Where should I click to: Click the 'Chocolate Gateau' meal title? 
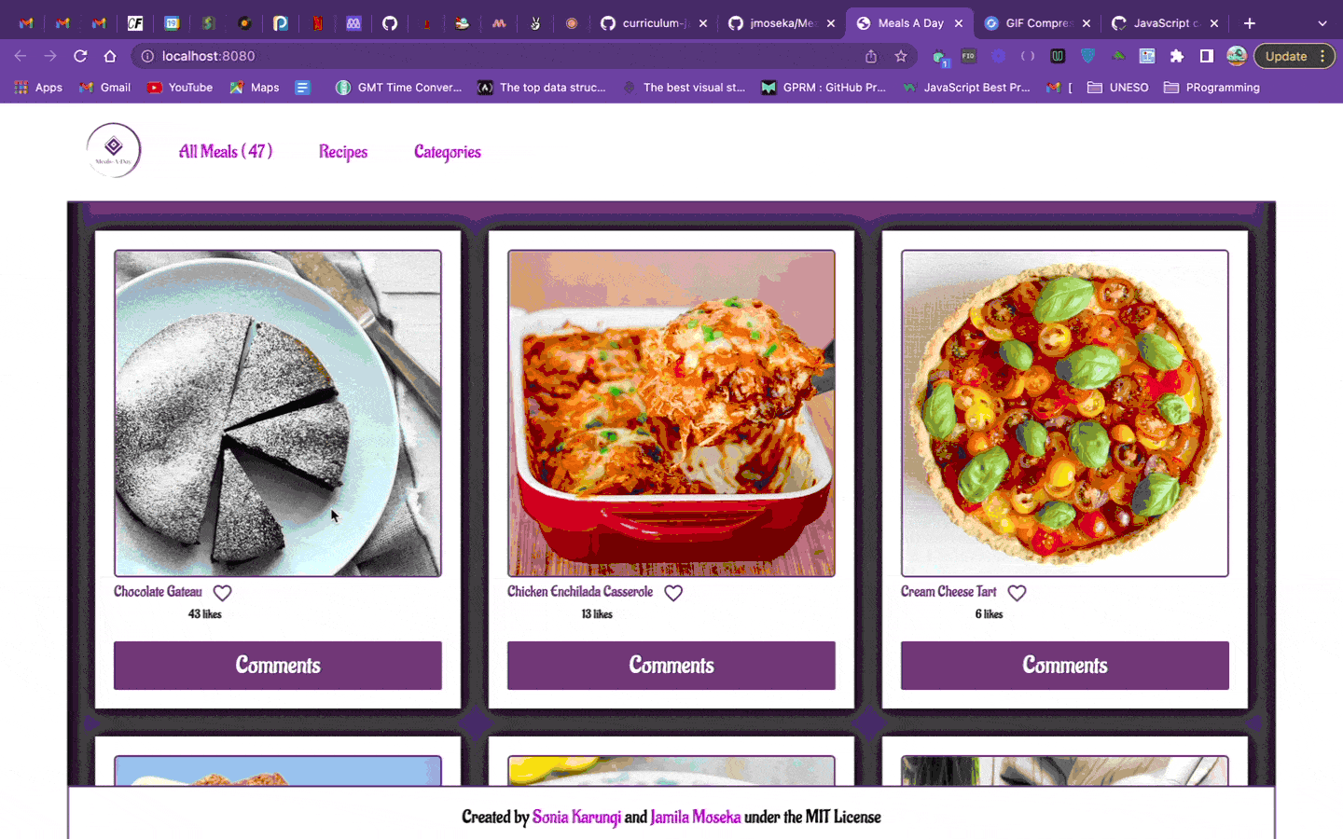pos(158,592)
